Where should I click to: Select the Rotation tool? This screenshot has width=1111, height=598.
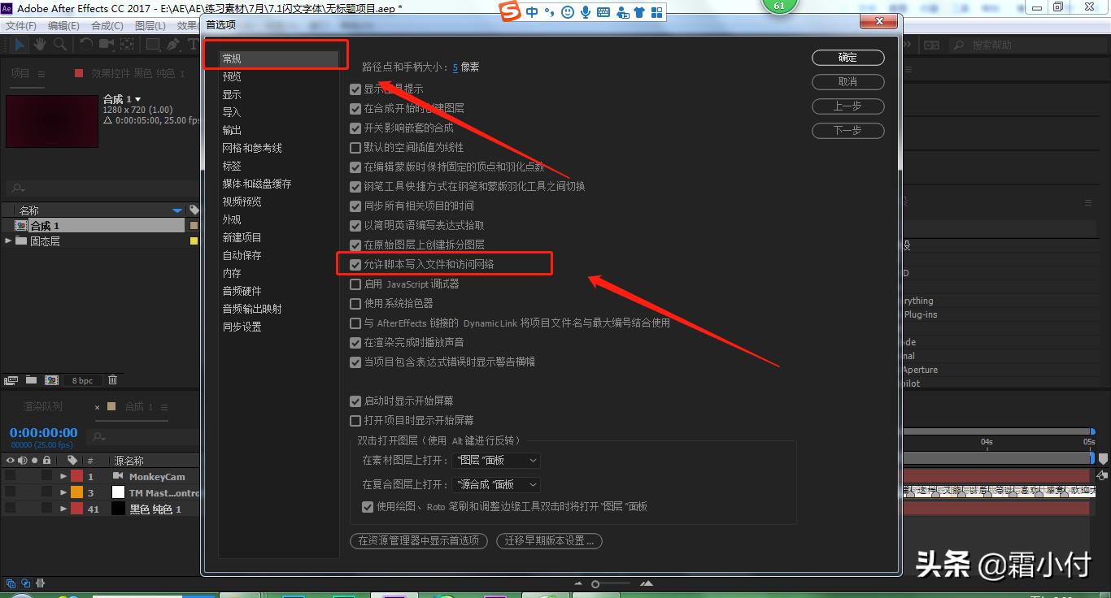87,44
